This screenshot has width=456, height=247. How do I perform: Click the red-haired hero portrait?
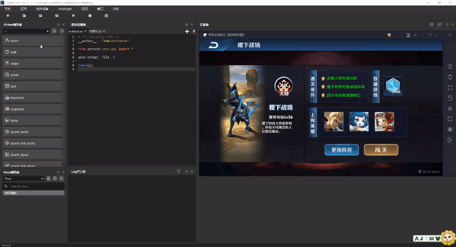pos(384,122)
